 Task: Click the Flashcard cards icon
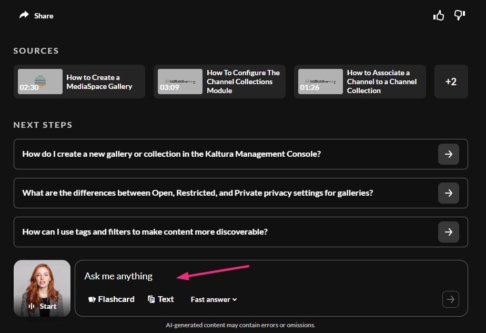[x=92, y=299]
